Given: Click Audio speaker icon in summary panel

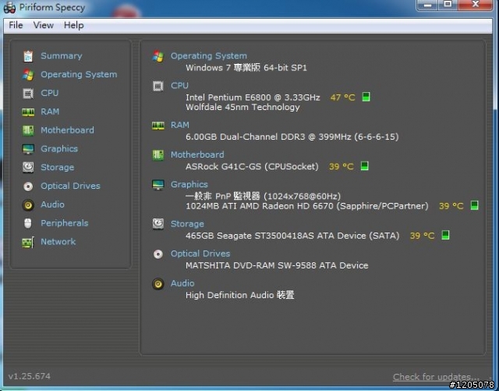Looking at the screenshot, I should [x=158, y=283].
